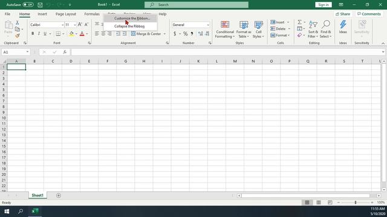Switch to the Formulas tab
The width and height of the screenshot is (387, 217).
92,14
